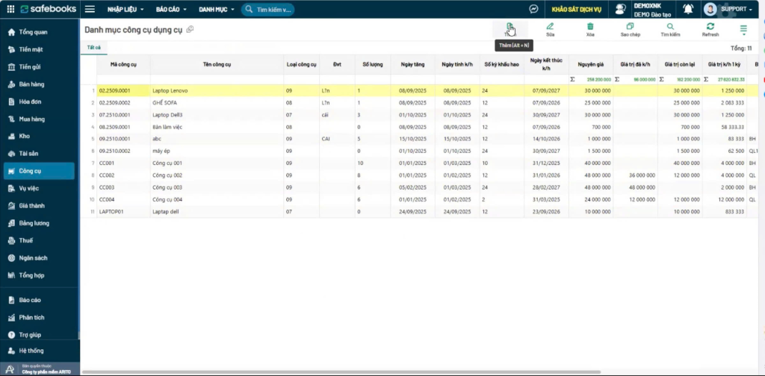Open the DANH MỤC menu

click(x=217, y=10)
